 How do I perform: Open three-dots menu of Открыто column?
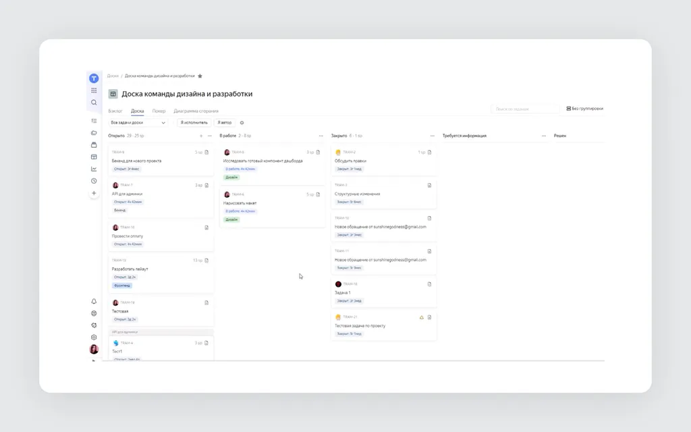[209, 136]
